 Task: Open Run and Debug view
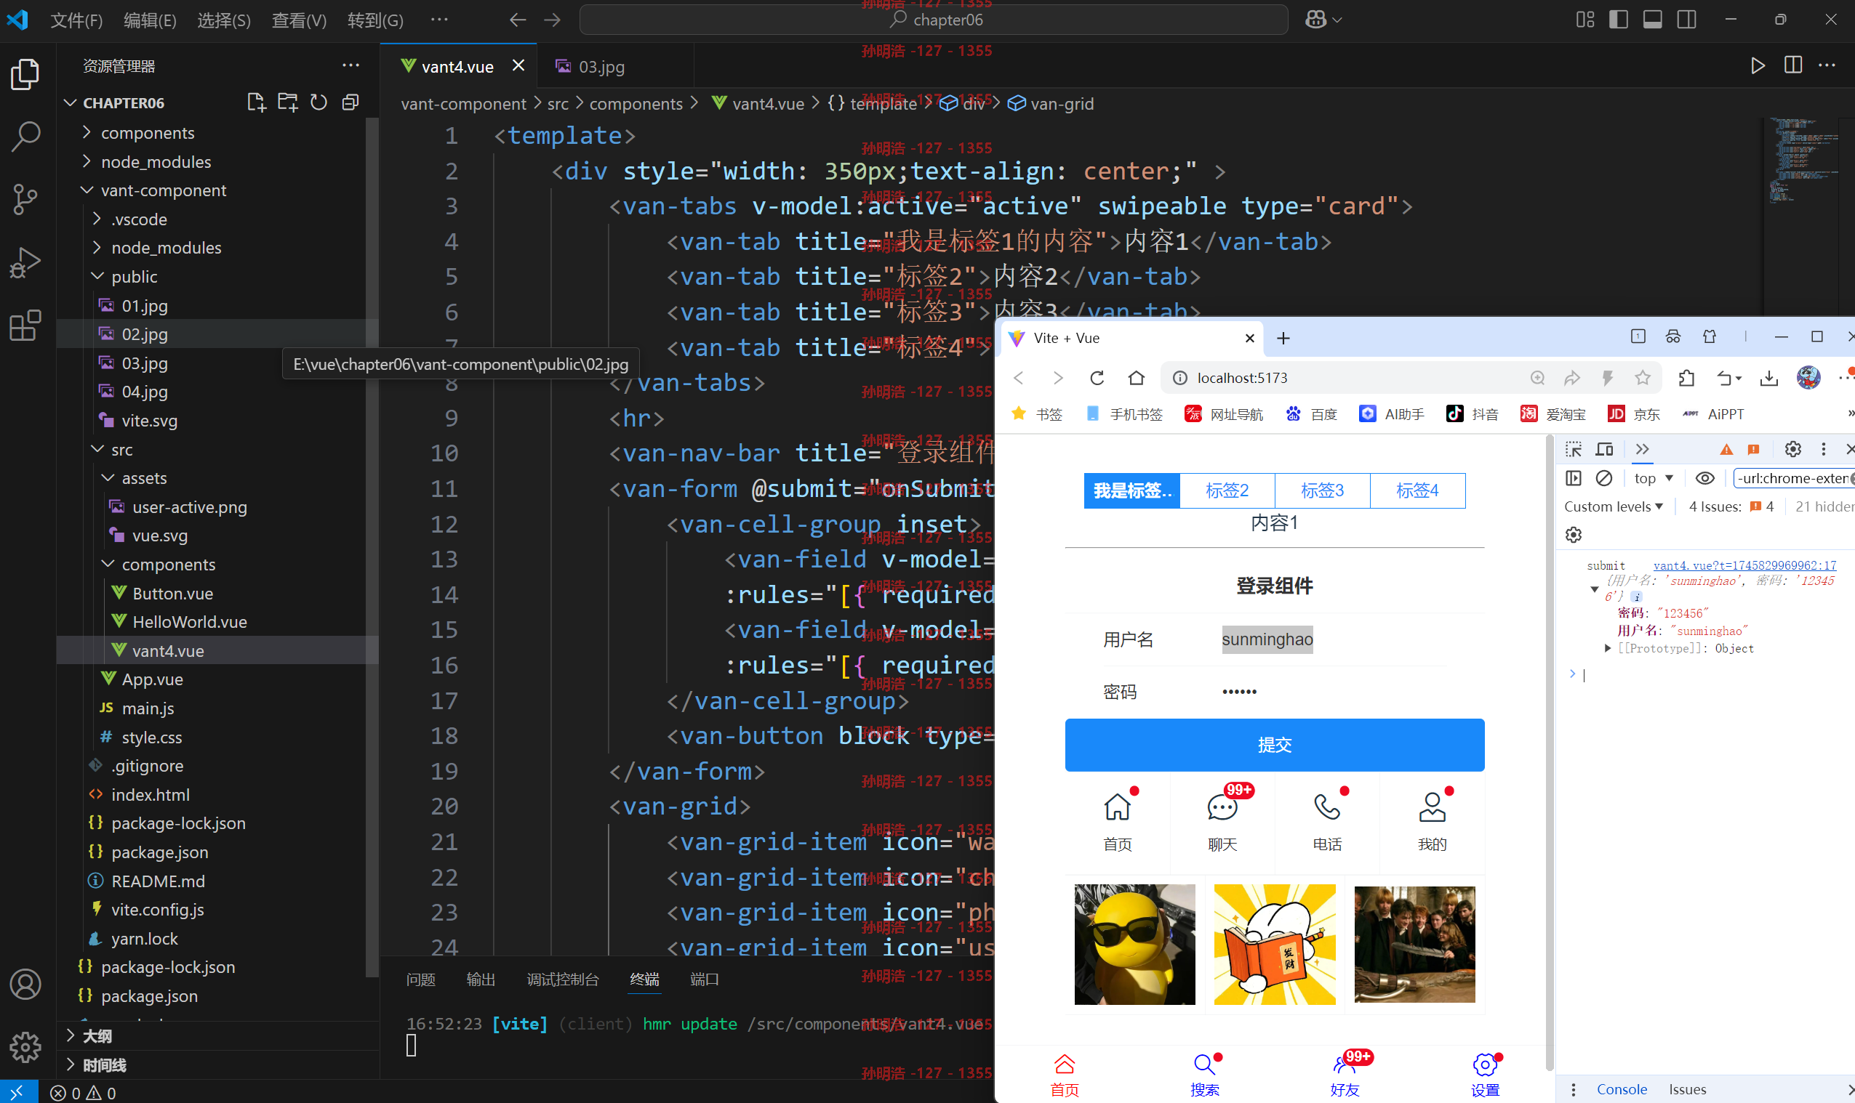click(25, 262)
